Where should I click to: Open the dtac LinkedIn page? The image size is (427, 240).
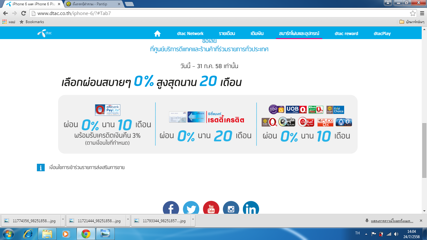(x=251, y=208)
